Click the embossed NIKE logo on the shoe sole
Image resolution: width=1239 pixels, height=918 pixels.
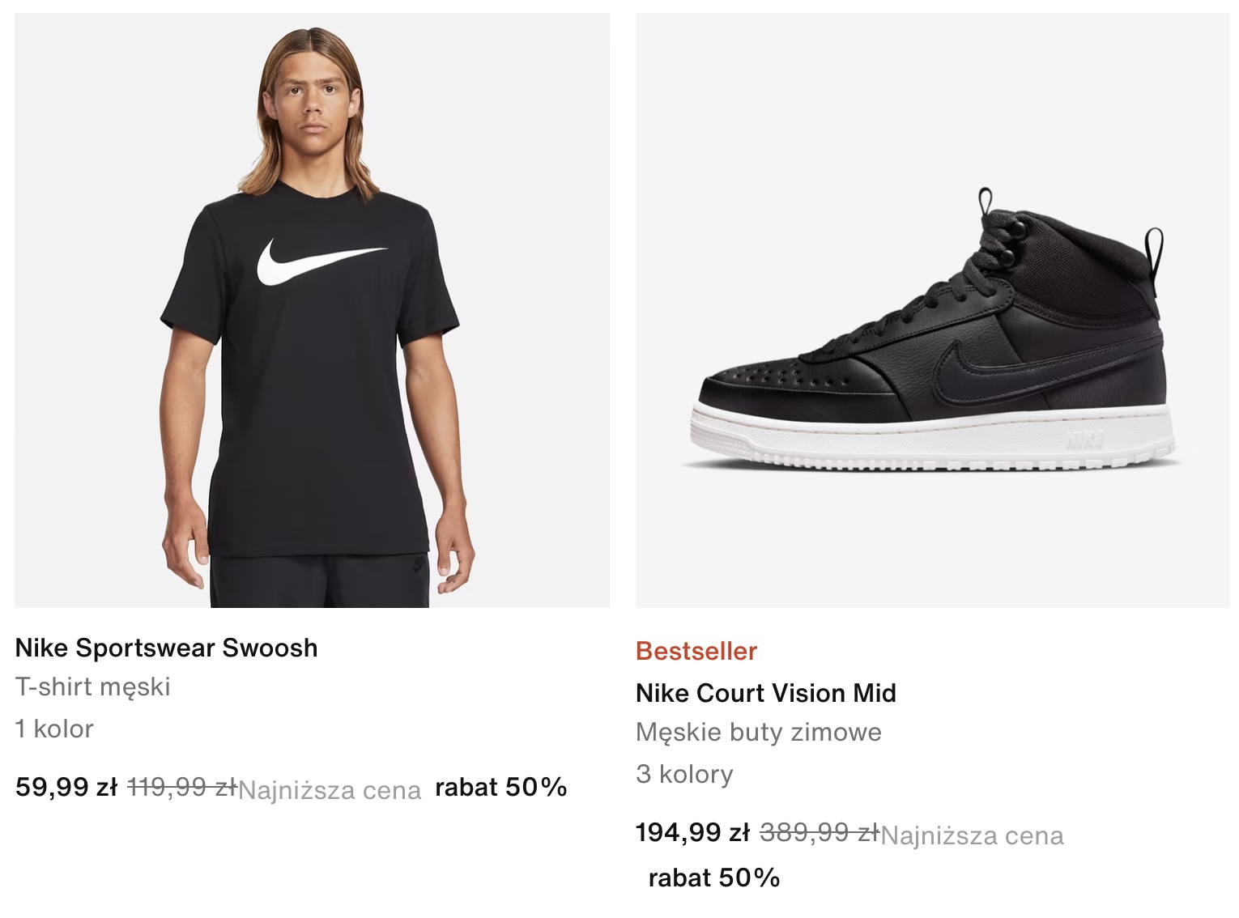pos(1085,440)
